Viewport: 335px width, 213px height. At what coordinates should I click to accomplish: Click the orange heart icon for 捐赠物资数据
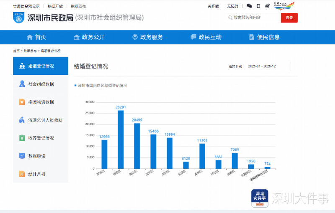(x=22, y=102)
